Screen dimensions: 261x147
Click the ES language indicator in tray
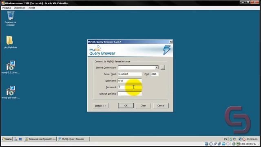(x=225, y=139)
